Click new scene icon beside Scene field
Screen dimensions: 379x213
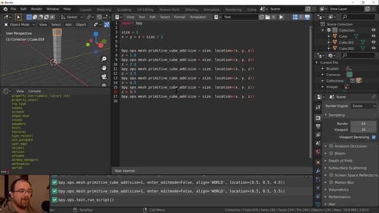(x=308, y=9)
